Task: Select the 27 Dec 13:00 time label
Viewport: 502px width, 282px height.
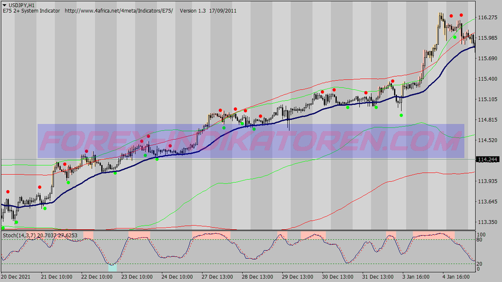Action: (217, 277)
